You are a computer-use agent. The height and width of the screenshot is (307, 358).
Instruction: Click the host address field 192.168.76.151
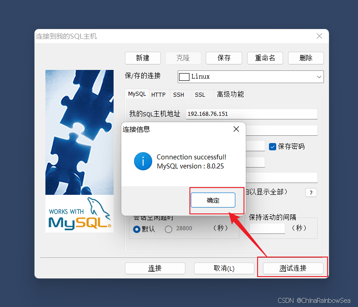[252, 114]
